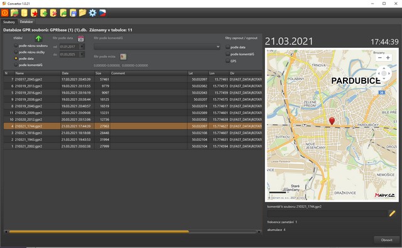Image resolution: width=402 pixels, height=248 pixels.
Task: Zoom out the map with minus button
Action: 379,58
